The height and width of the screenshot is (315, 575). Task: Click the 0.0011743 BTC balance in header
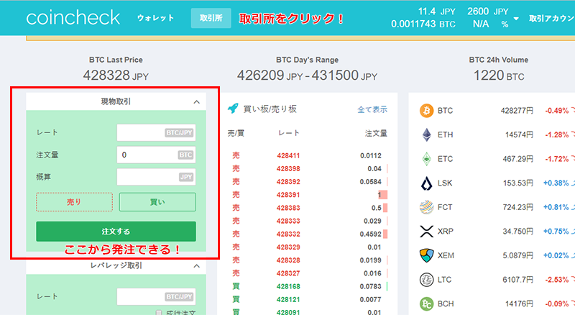click(423, 24)
